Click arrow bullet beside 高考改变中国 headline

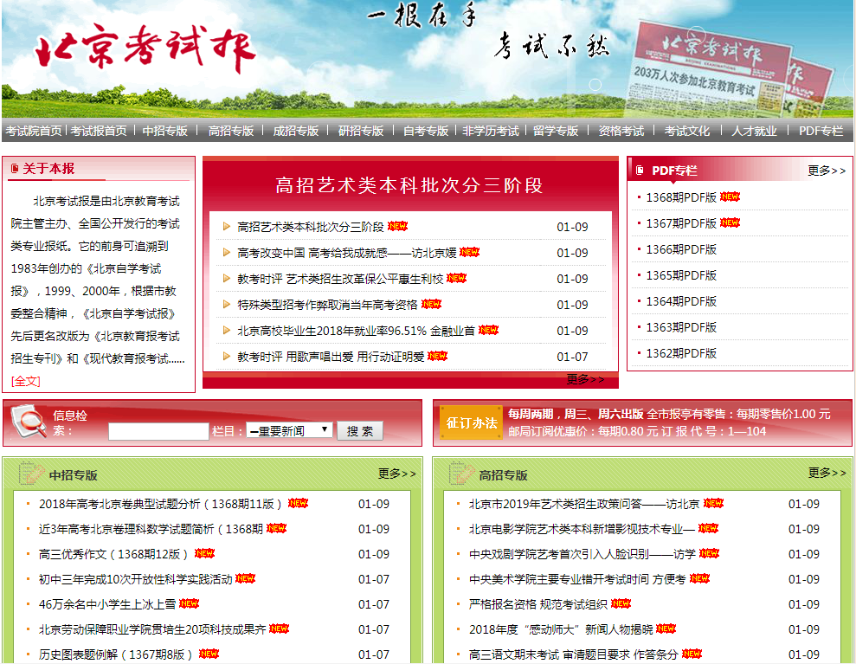click(x=227, y=253)
